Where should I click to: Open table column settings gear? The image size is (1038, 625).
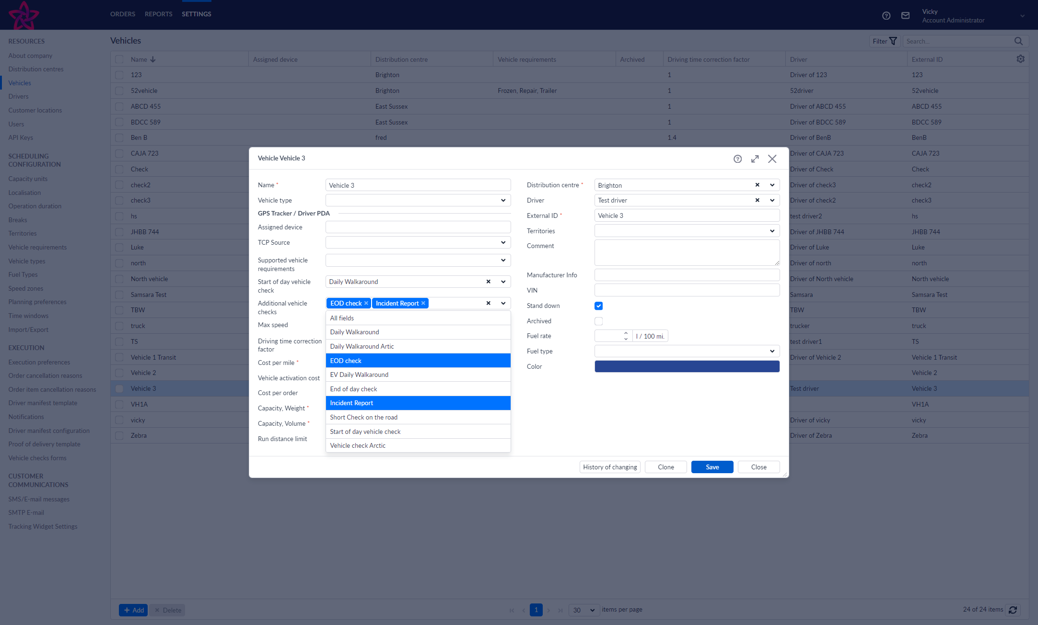1020,59
